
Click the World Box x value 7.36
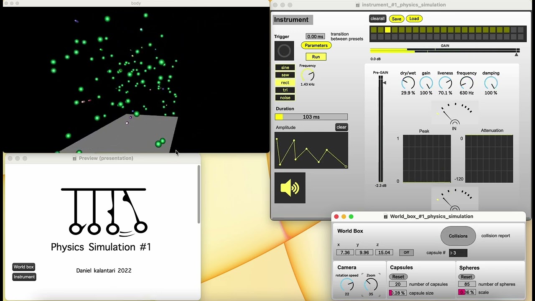pyautogui.click(x=345, y=253)
